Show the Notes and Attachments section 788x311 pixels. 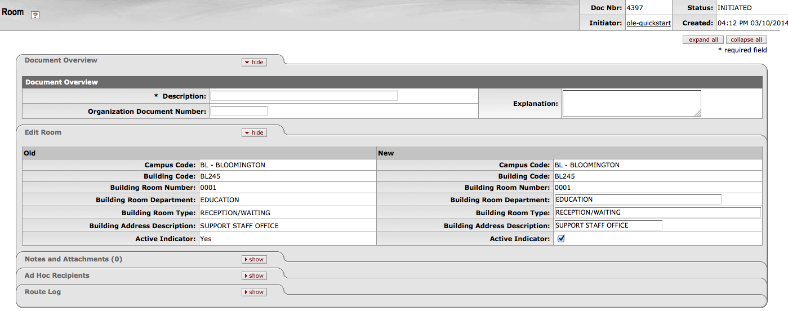coord(254,259)
